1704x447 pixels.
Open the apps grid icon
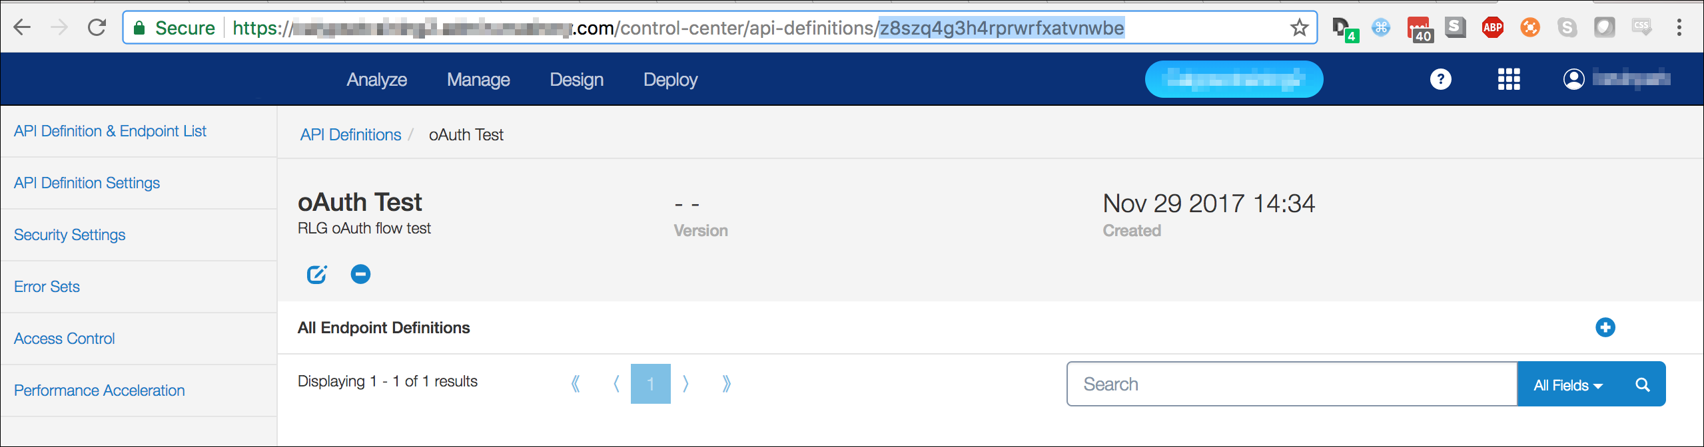coord(1508,79)
